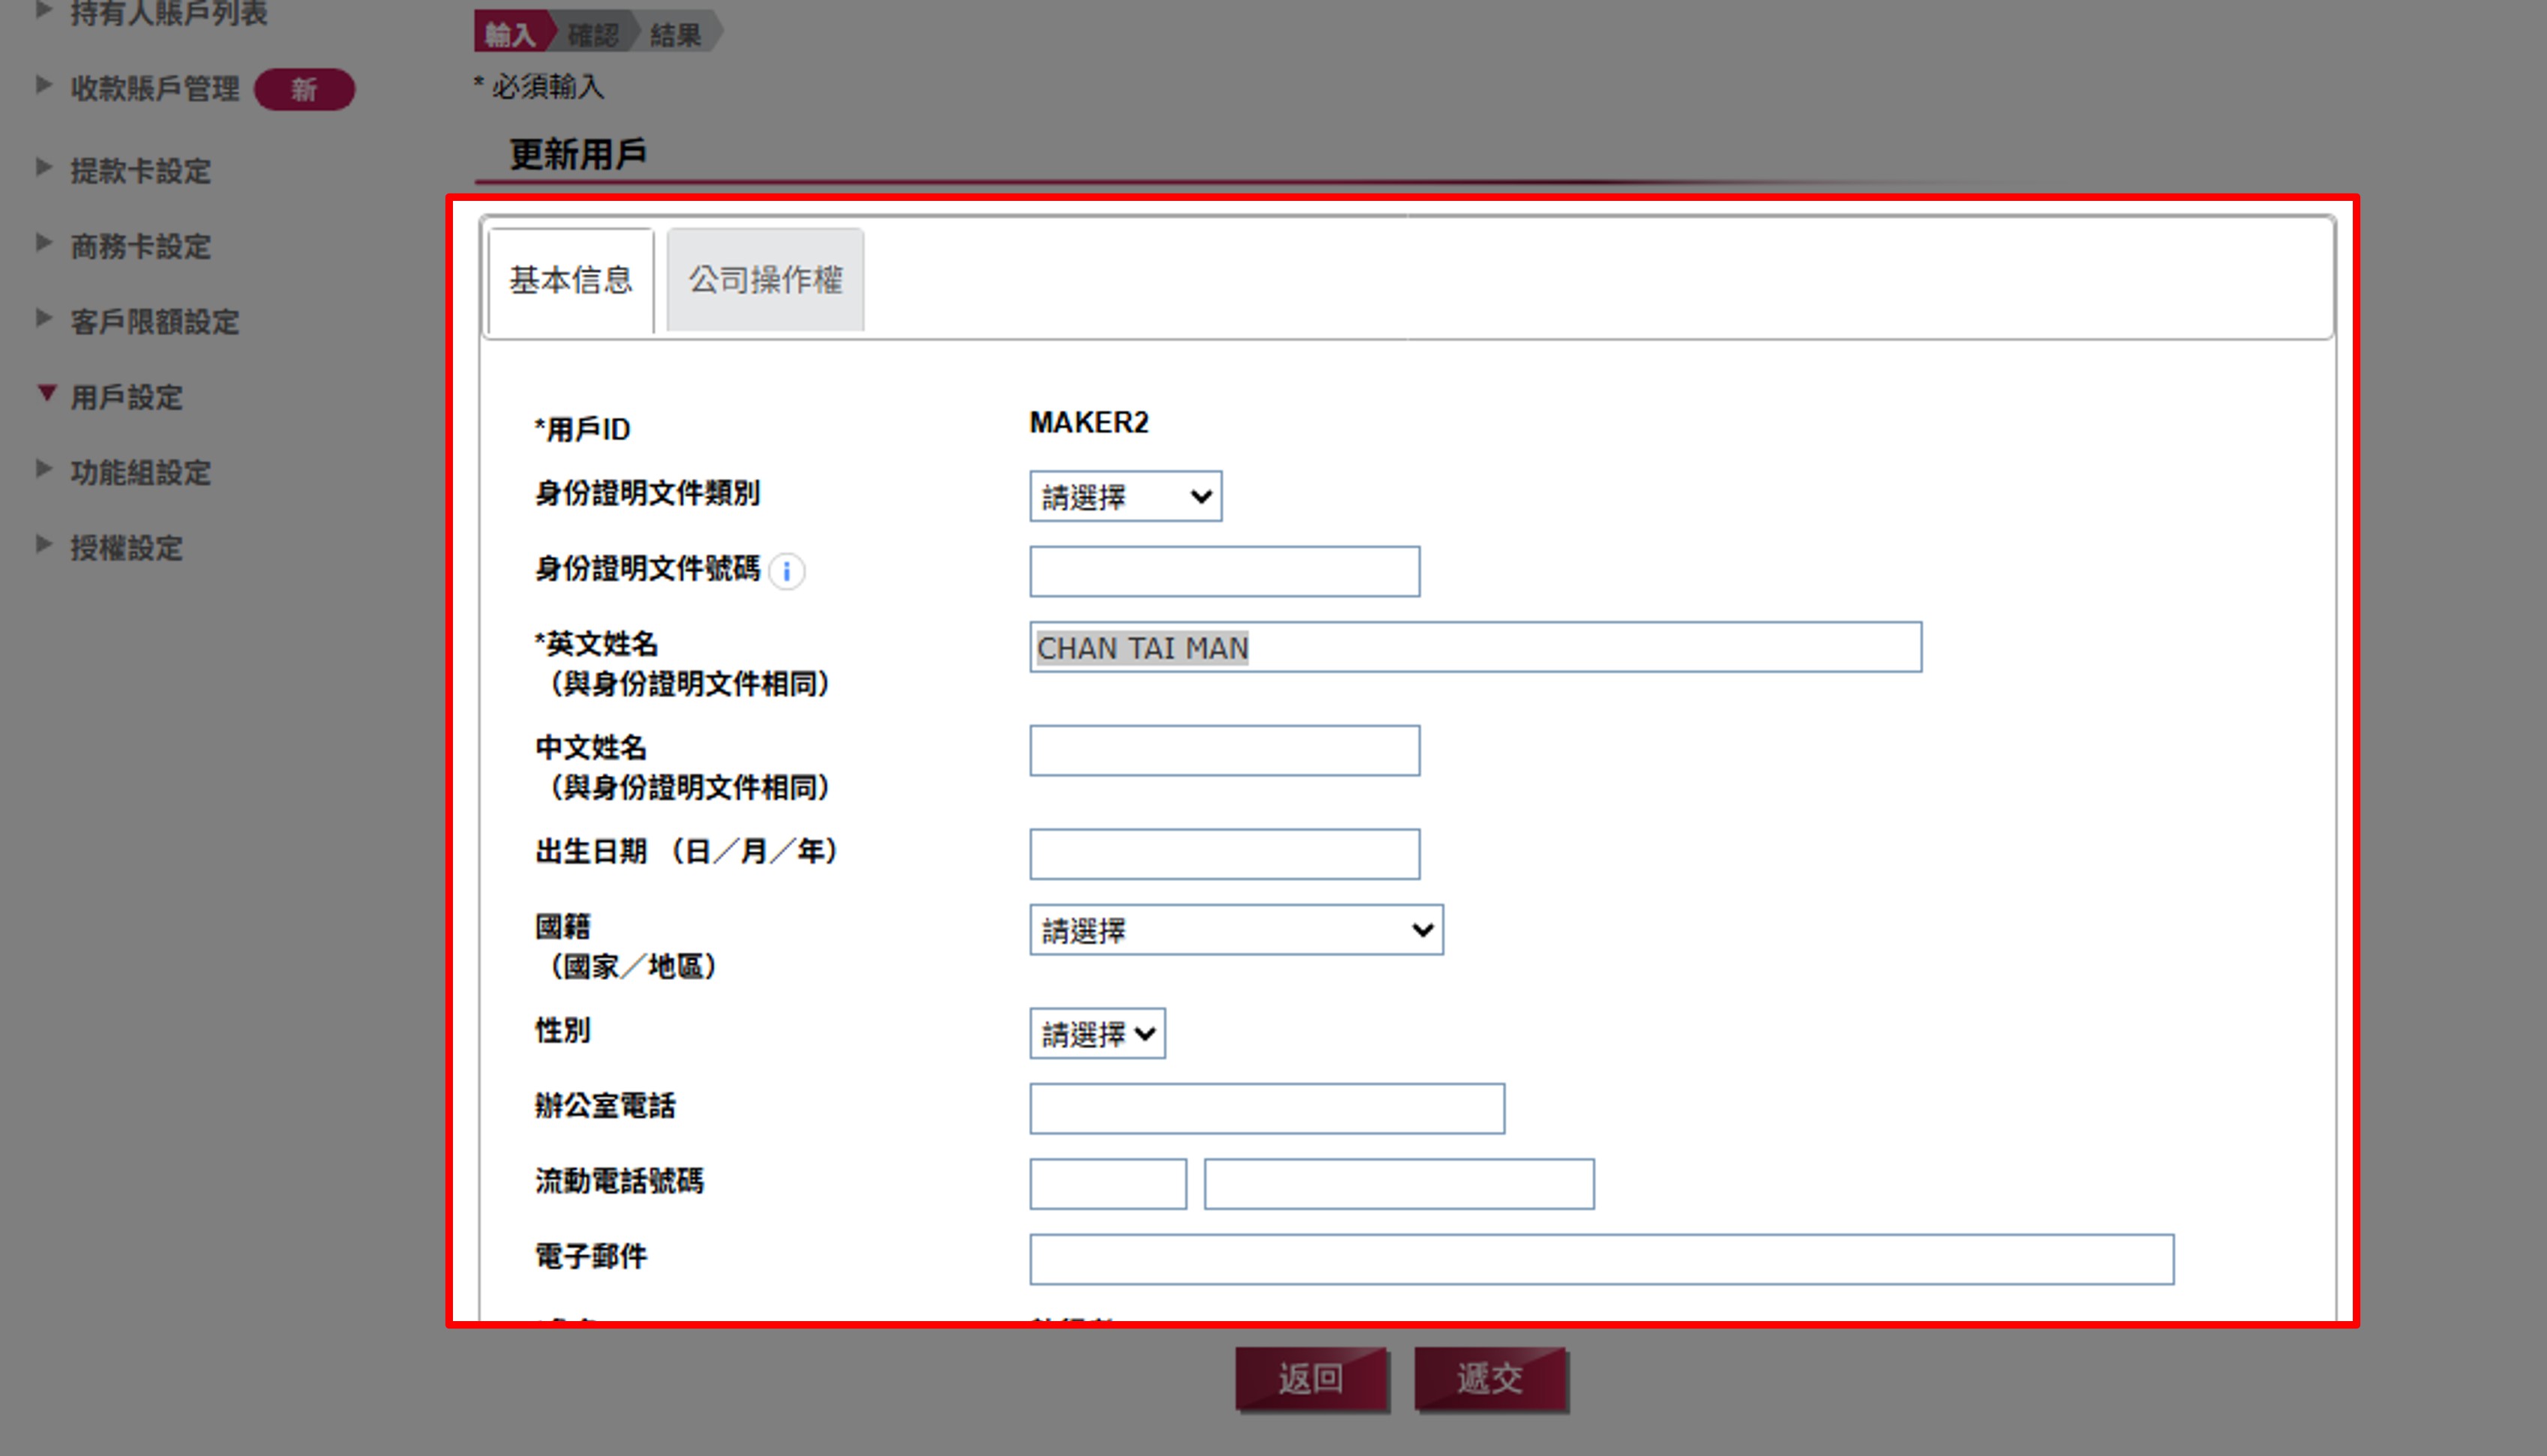Screen dimensions: 2547x1456
Task: Open the 身份證明文件類別 dropdown
Action: pos(1125,496)
